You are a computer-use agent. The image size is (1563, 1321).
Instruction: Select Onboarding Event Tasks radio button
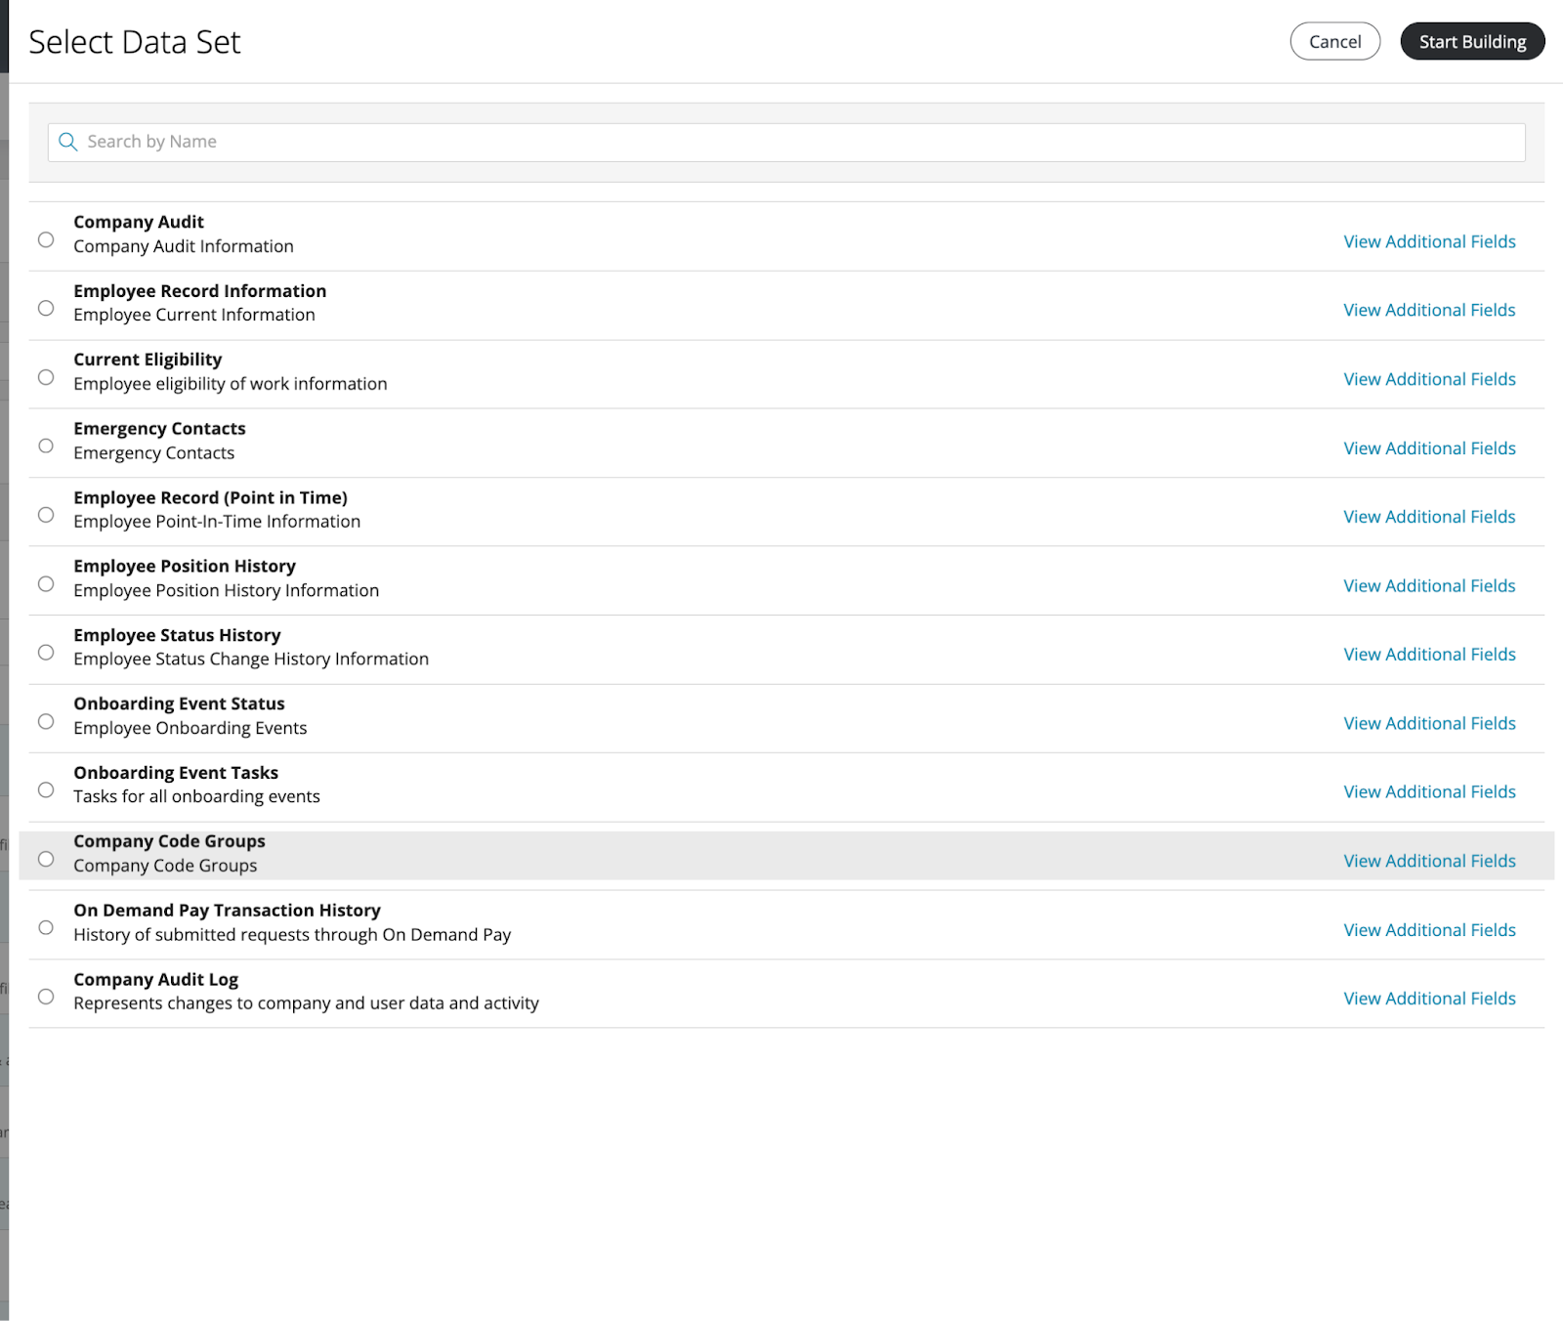46,789
